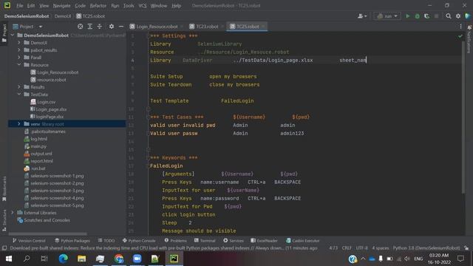Screen dimensions: 473x266
Task: Open the run configuration dropdown
Action: point(387,16)
